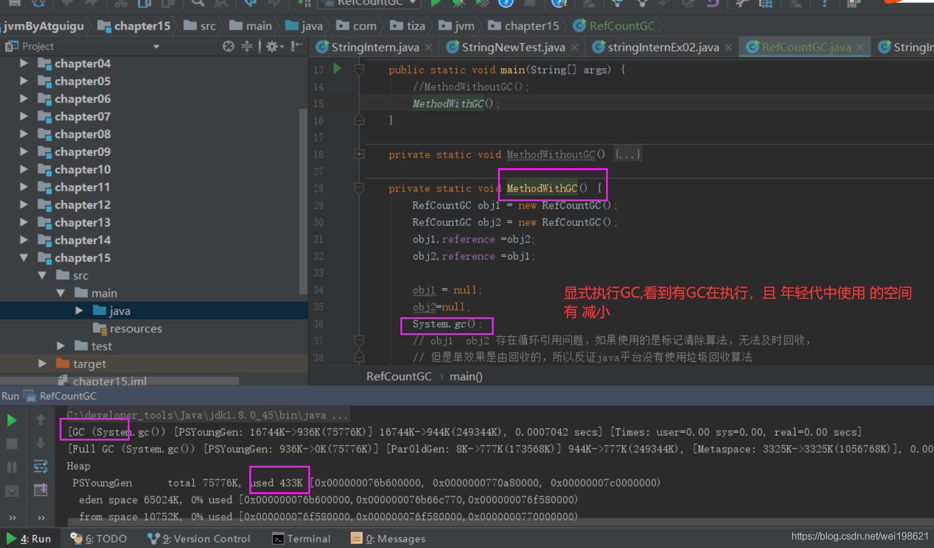Hide the Project tool window
Image resolution: width=934 pixels, height=548 pixels.
pyautogui.click(x=297, y=46)
